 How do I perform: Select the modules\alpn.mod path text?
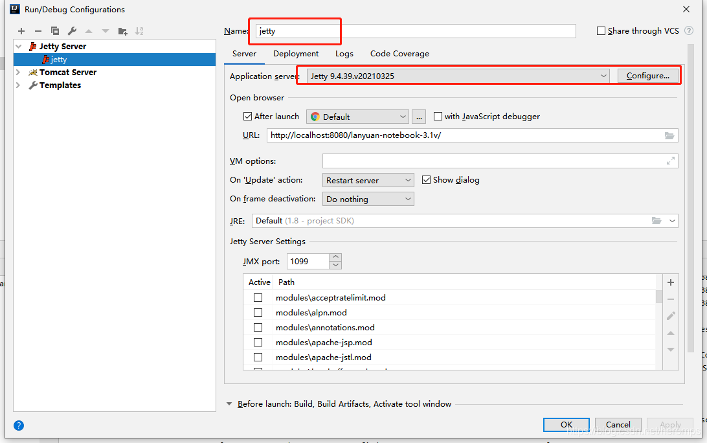pos(311,313)
